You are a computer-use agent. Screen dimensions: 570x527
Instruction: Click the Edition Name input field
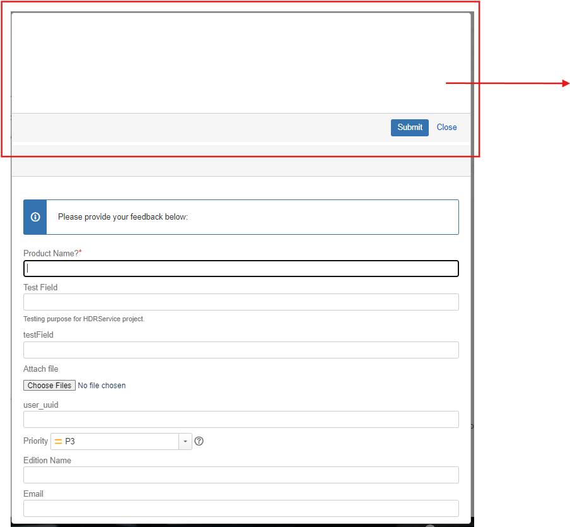coord(241,475)
